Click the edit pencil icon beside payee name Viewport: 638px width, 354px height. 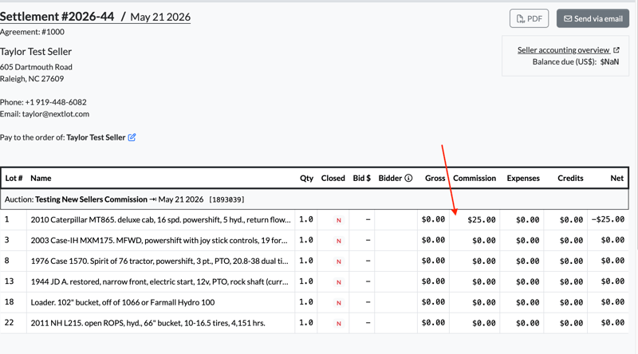tap(132, 137)
